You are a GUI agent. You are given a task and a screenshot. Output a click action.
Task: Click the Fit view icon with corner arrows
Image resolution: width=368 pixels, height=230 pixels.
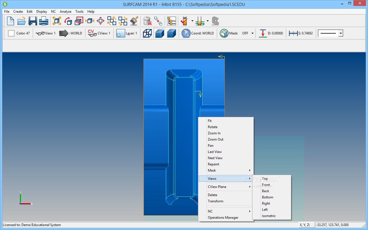(57, 21)
